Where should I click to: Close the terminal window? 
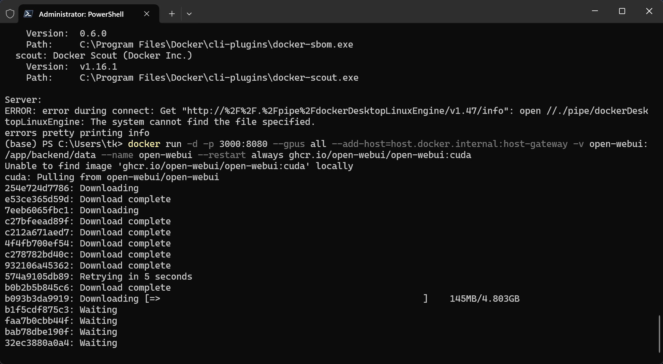point(649,11)
